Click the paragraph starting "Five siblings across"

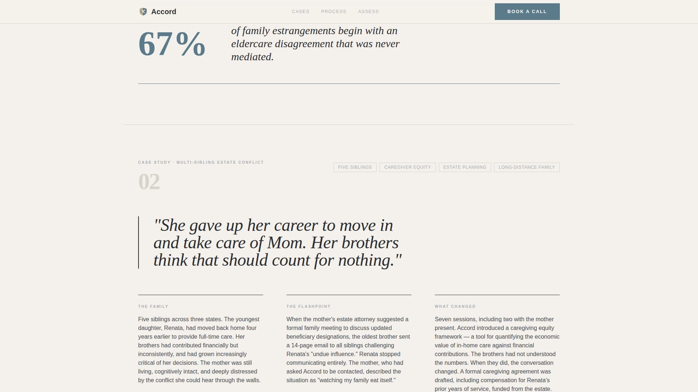click(x=200, y=350)
